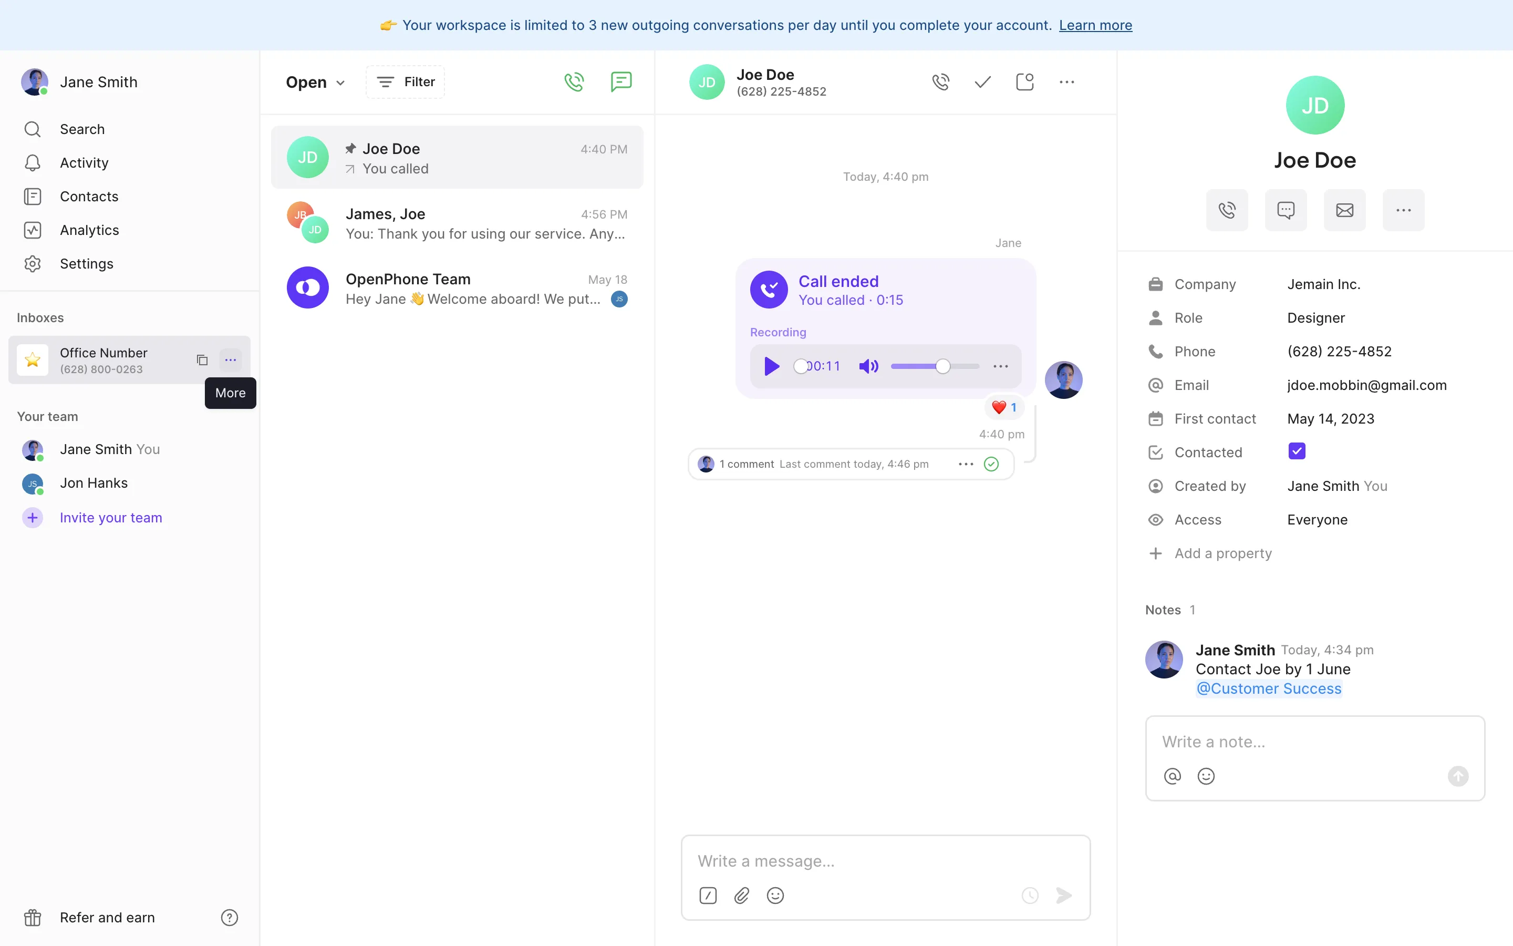Start a new call with green phone icon

pyautogui.click(x=574, y=82)
